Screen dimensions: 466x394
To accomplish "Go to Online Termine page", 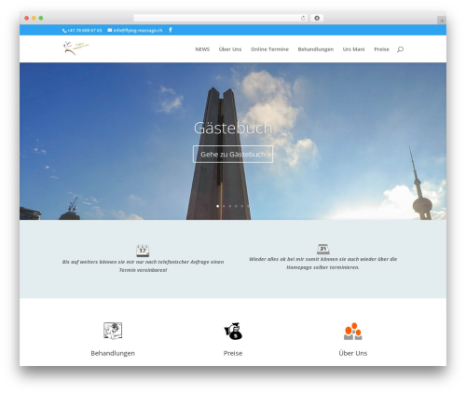I will click(269, 49).
